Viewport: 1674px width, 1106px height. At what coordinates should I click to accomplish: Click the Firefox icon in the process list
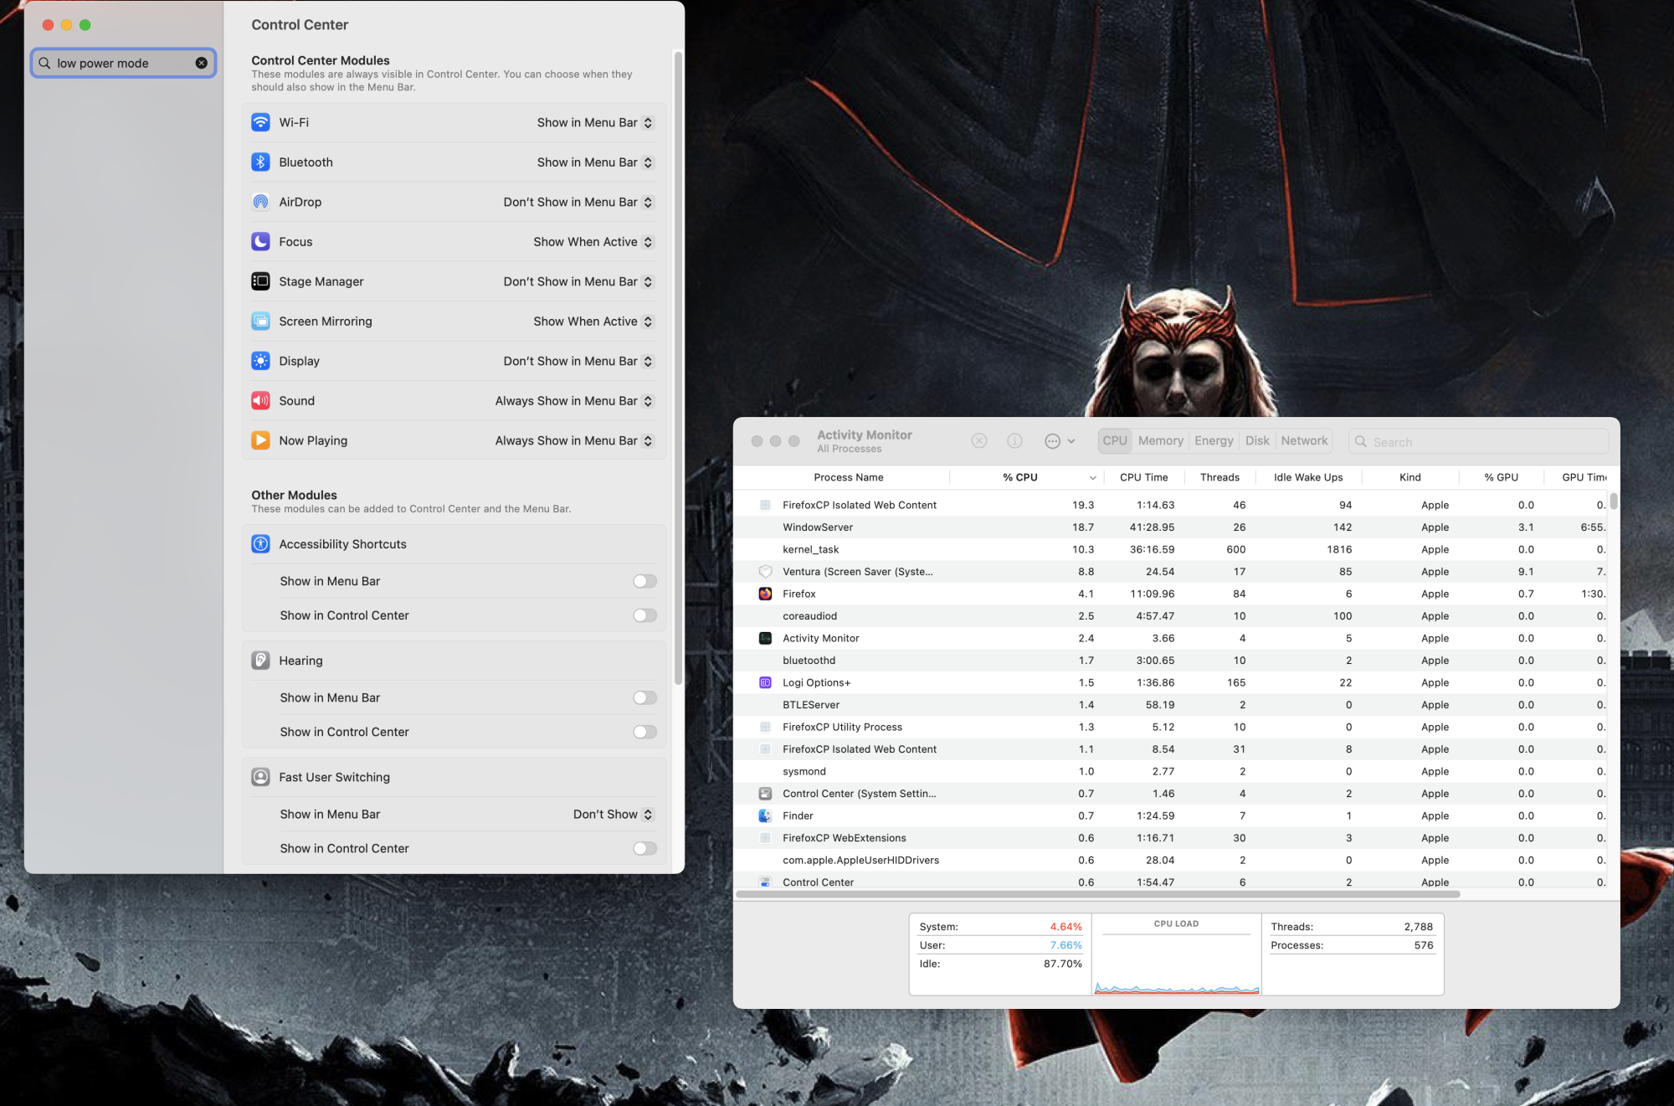[765, 594]
